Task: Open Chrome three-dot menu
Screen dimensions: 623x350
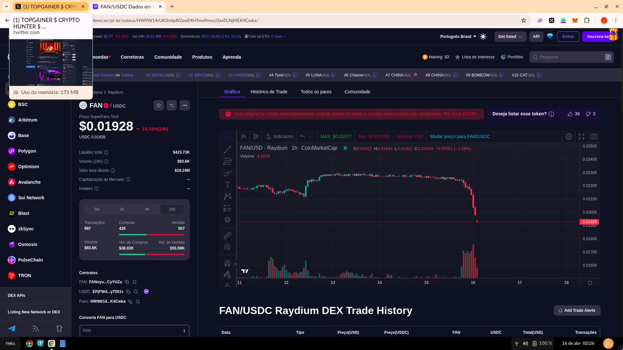Action: pyautogui.click(x=616, y=20)
